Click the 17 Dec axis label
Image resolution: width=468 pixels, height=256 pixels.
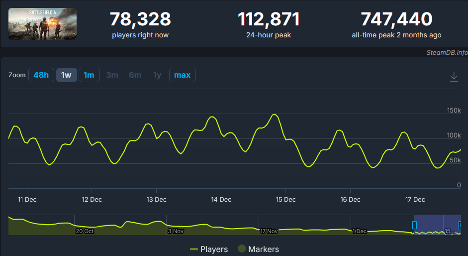[x=415, y=200]
